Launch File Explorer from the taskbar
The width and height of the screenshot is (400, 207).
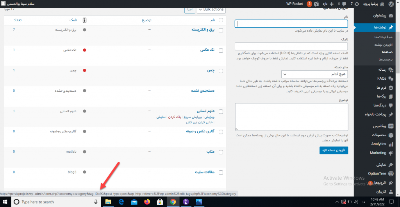pyautogui.click(x=109, y=202)
